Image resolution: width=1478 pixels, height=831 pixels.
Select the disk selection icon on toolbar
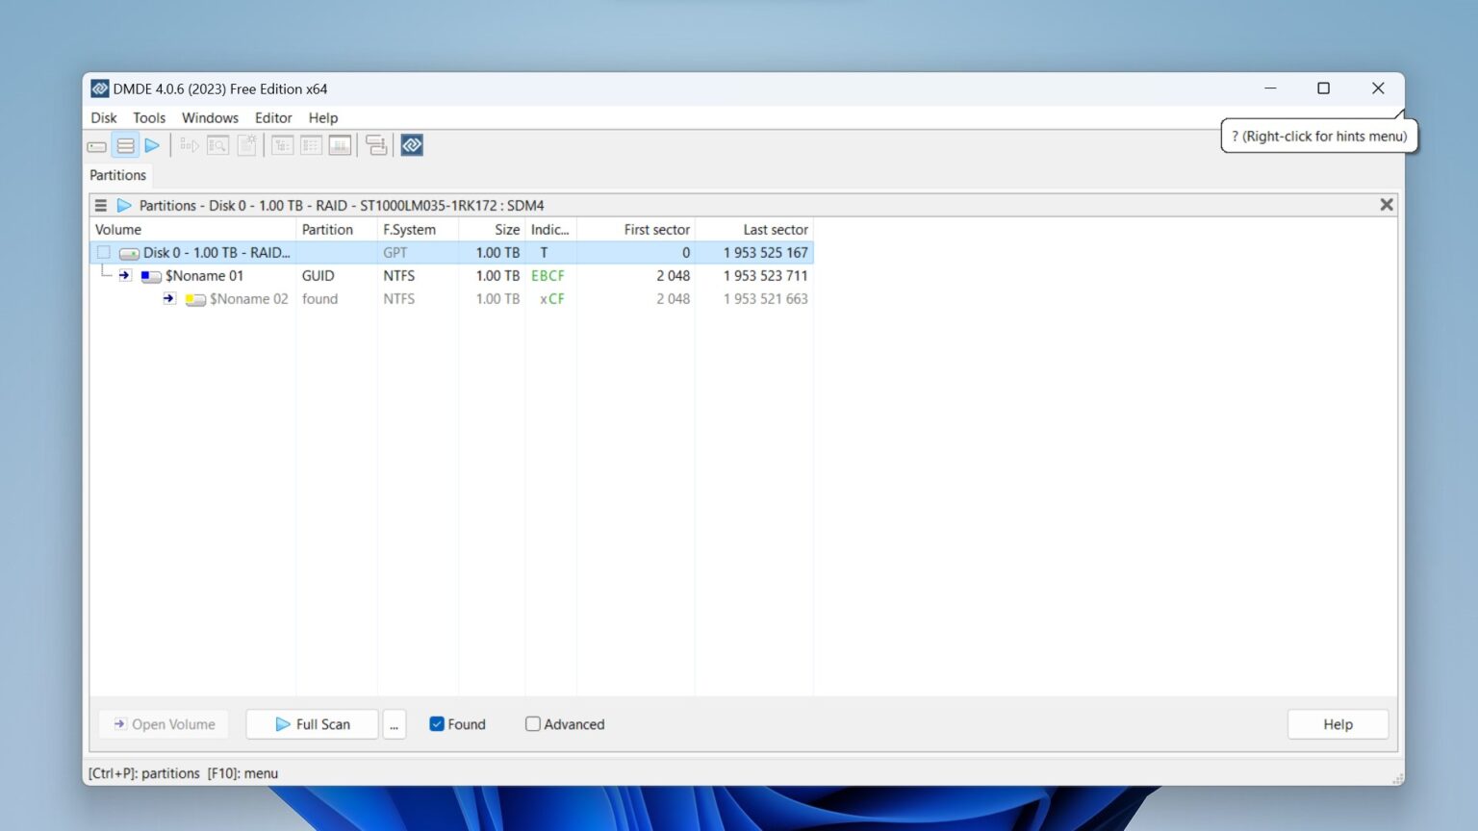[96, 145]
